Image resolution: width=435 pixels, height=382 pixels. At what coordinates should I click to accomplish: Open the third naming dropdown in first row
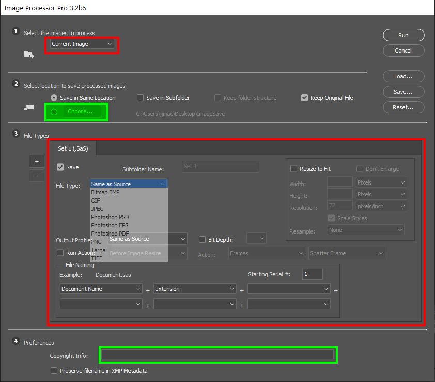point(289,289)
